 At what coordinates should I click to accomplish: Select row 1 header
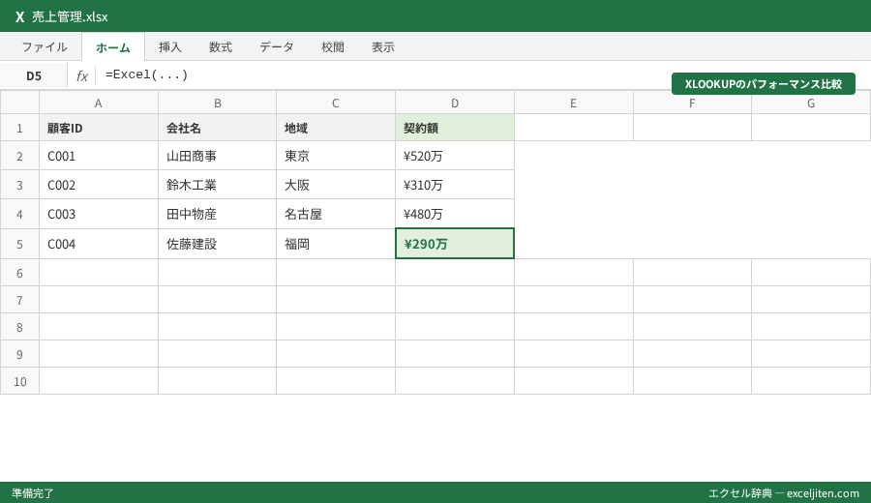[19, 128]
